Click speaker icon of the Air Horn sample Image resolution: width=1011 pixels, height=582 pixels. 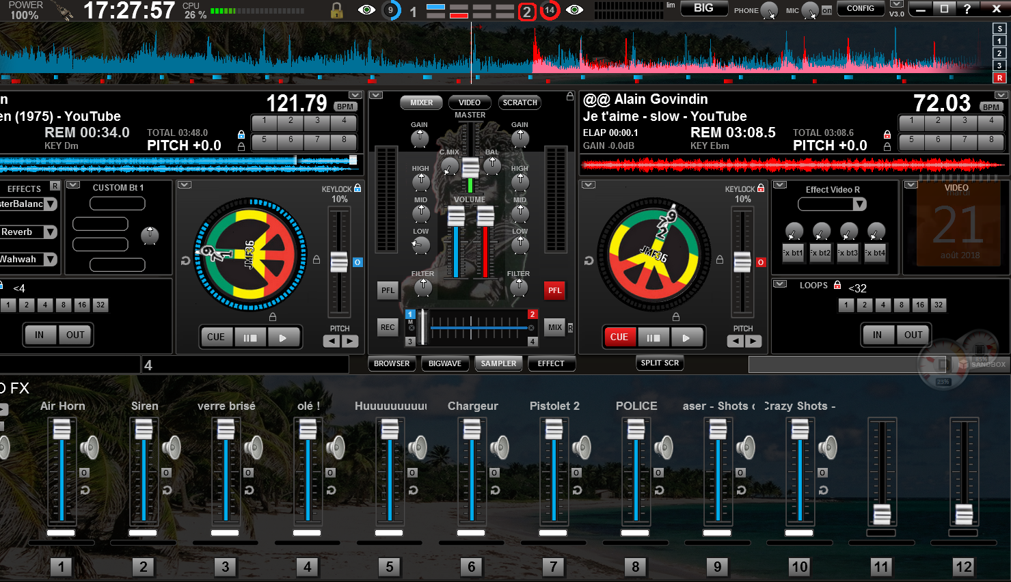click(90, 447)
